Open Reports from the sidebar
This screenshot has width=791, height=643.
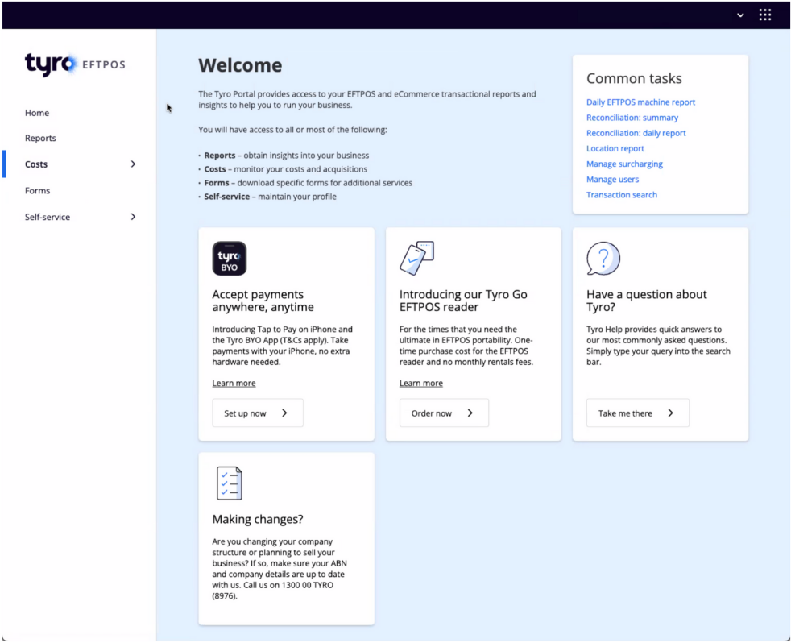coord(40,138)
